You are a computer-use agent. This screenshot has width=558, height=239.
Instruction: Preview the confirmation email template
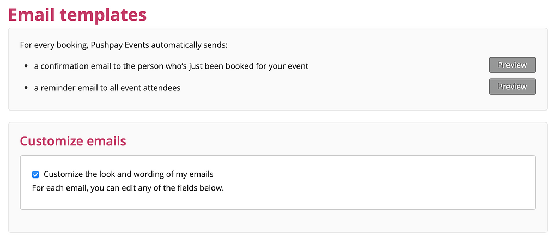pos(512,65)
